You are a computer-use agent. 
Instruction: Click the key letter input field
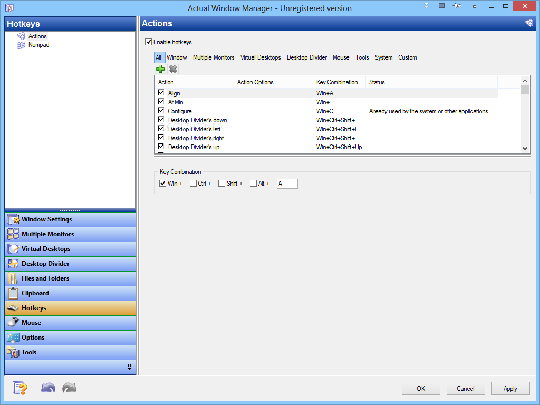tap(287, 184)
